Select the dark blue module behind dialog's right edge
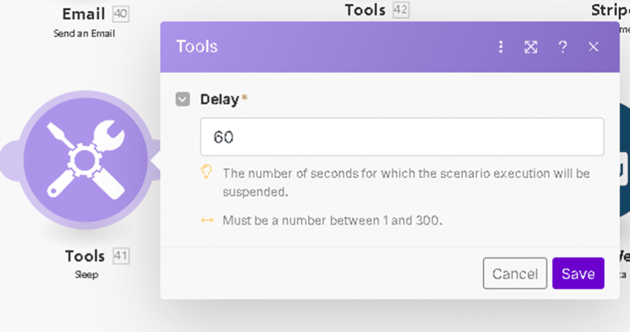Viewport: 630px width, 332px height. (x=623, y=161)
